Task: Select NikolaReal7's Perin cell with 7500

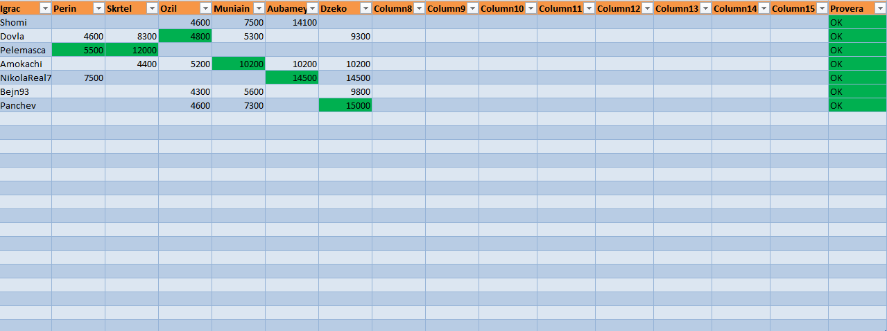Action: point(78,78)
